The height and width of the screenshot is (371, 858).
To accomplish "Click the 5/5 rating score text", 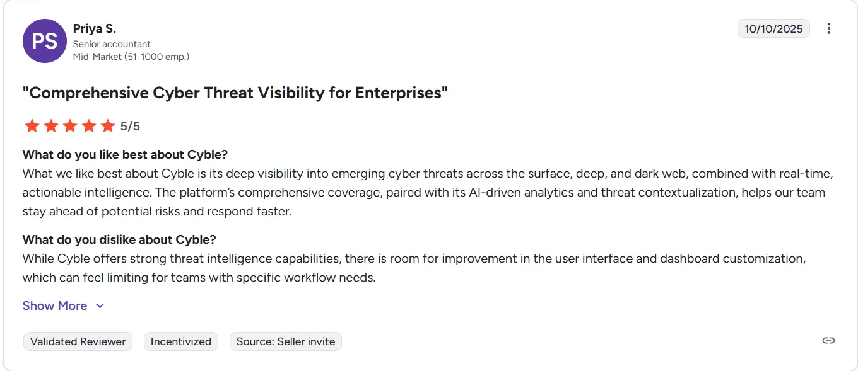I will (130, 126).
